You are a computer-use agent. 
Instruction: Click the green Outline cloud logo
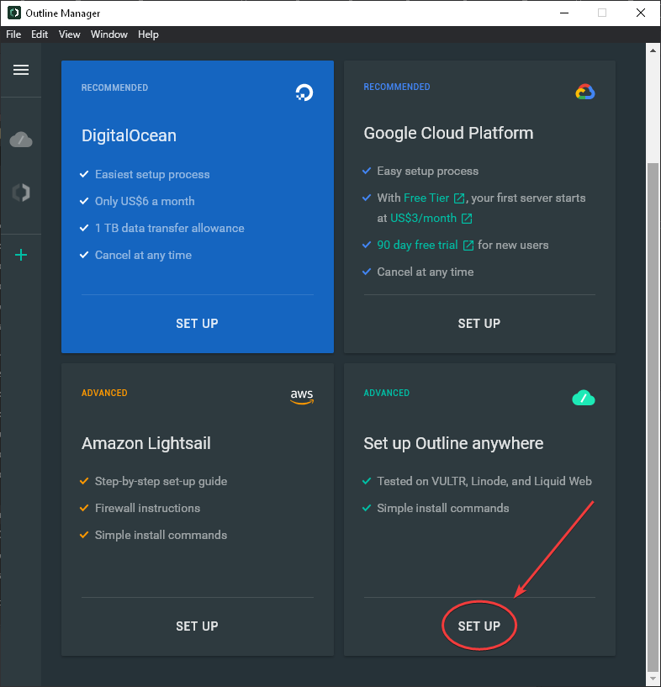[x=584, y=398]
